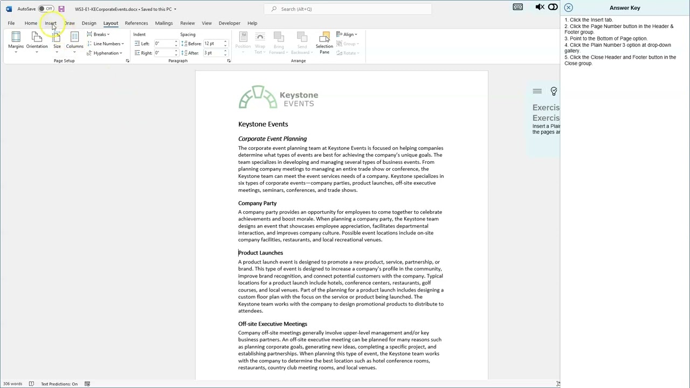Open the Paragraph dialog launcher
Screen dimensions: 690x388
click(229, 61)
